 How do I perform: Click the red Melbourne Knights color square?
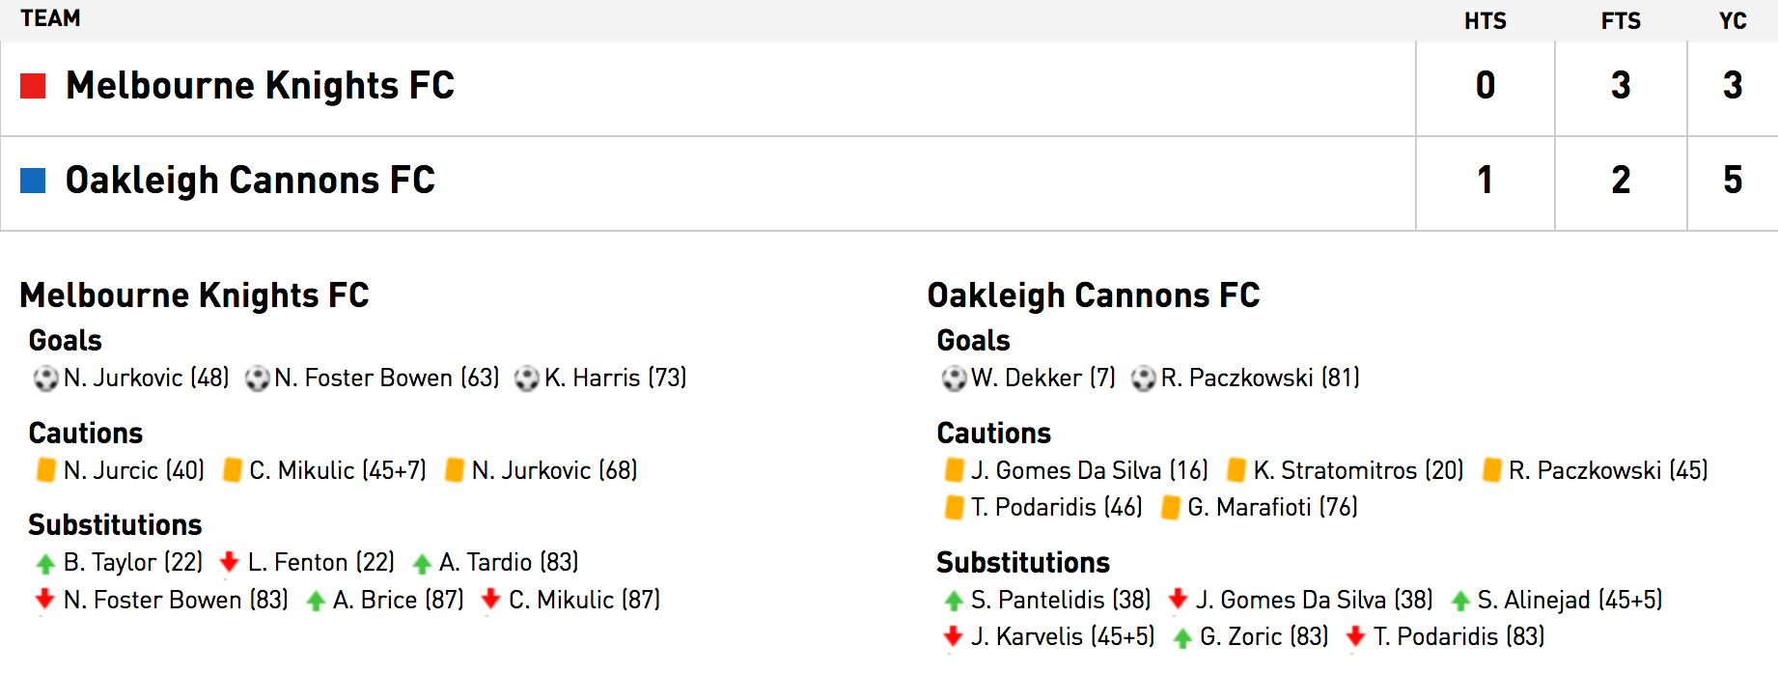(34, 86)
